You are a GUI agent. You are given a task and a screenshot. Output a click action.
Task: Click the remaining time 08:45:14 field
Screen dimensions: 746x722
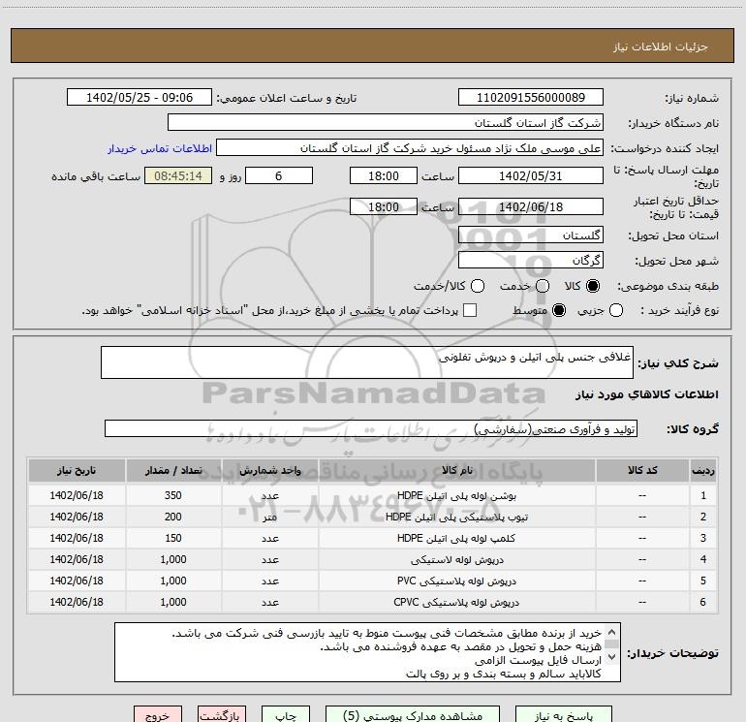(x=178, y=175)
